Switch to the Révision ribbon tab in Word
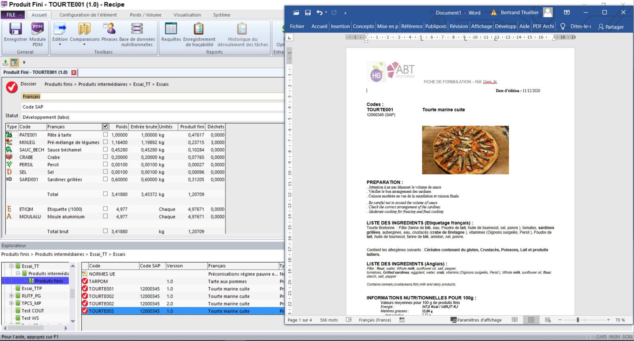This screenshot has height=341, width=634. coord(458,26)
